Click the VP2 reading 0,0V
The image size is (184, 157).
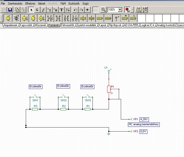[143, 131]
